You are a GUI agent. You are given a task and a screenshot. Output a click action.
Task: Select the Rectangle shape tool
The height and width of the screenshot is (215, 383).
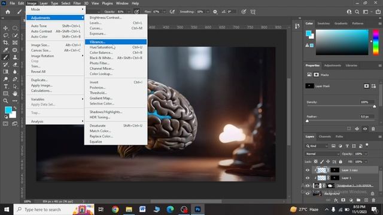point(5,94)
